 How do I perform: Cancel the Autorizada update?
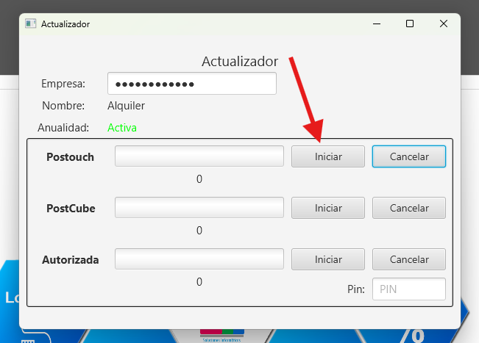tap(409, 259)
